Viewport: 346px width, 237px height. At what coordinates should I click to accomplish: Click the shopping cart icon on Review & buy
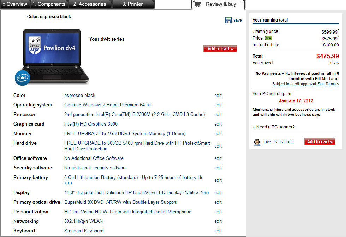pyautogui.click(x=197, y=4)
